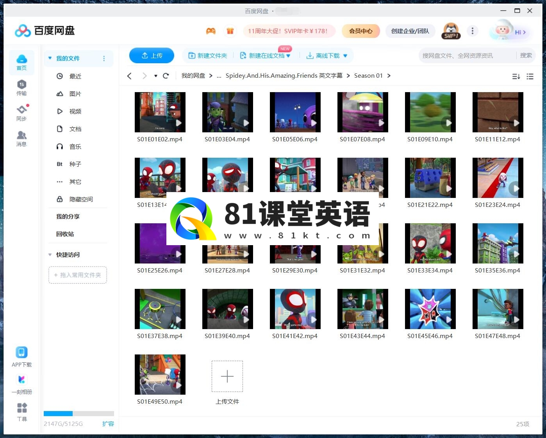This screenshot has width=546, height=438.
Task: Open the 隐藏空间 hidden space
Action: 81,199
